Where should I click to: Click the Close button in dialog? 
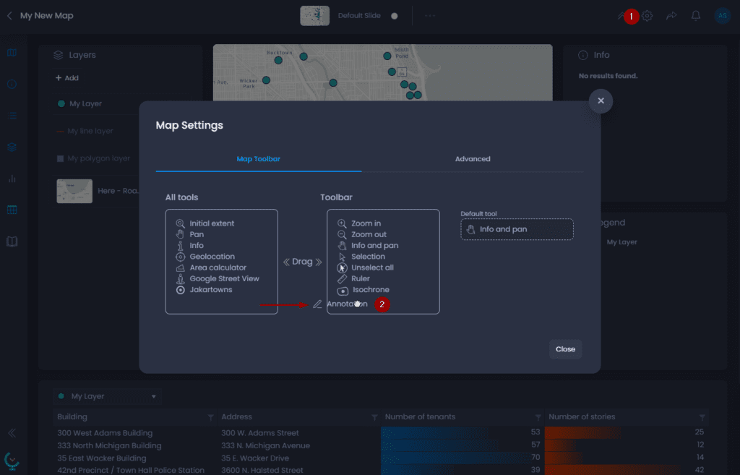pyautogui.click(x=565, y=349)
